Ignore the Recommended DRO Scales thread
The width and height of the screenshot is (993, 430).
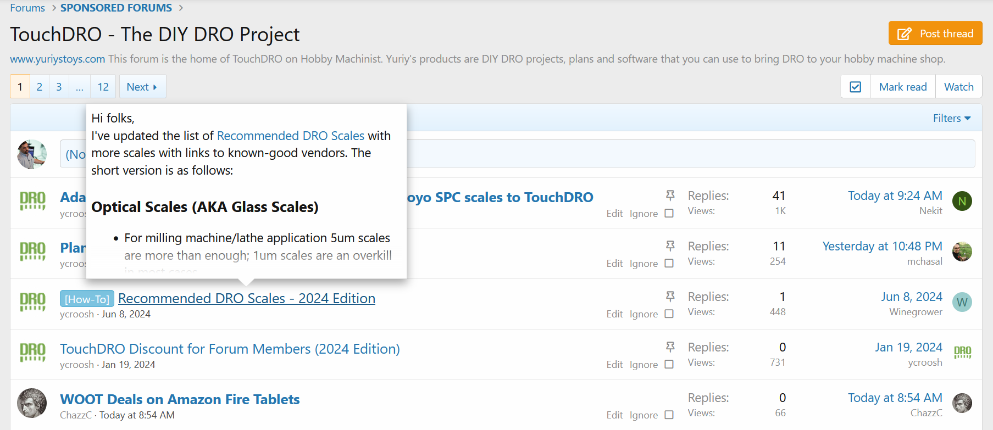pyautogui.click(x=643, y=314)
